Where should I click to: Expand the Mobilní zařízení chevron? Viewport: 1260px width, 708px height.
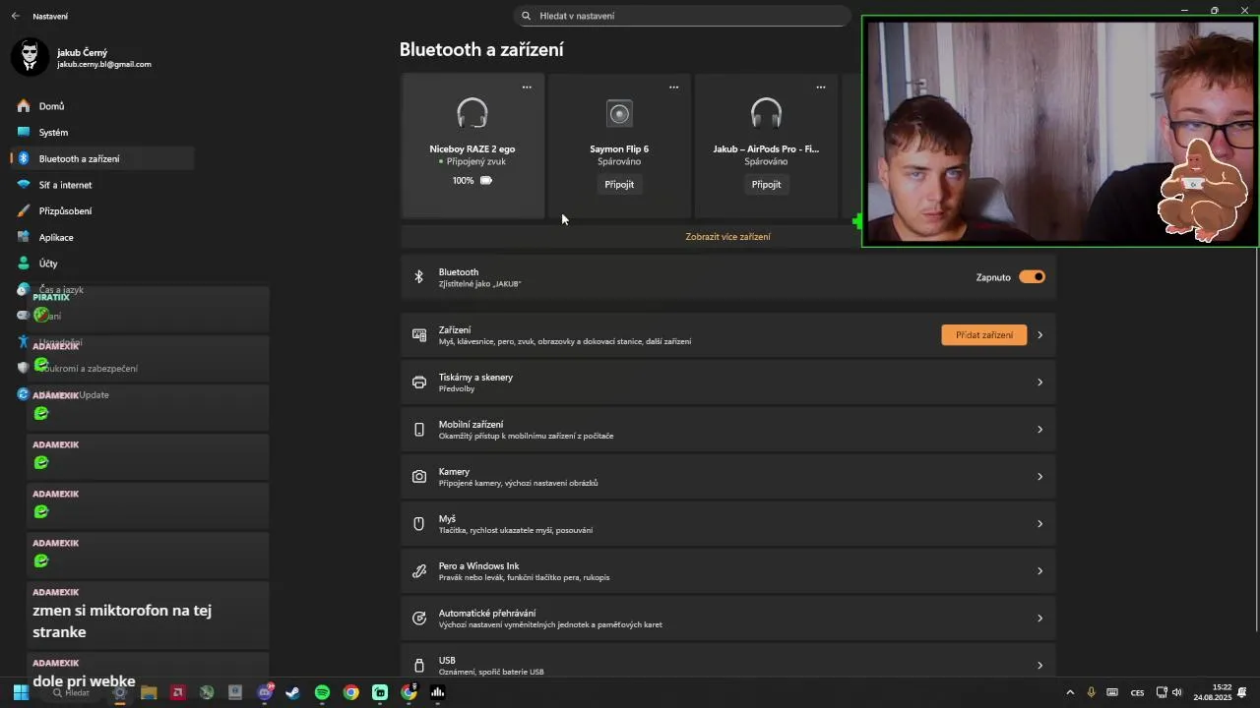[1039, 430]
